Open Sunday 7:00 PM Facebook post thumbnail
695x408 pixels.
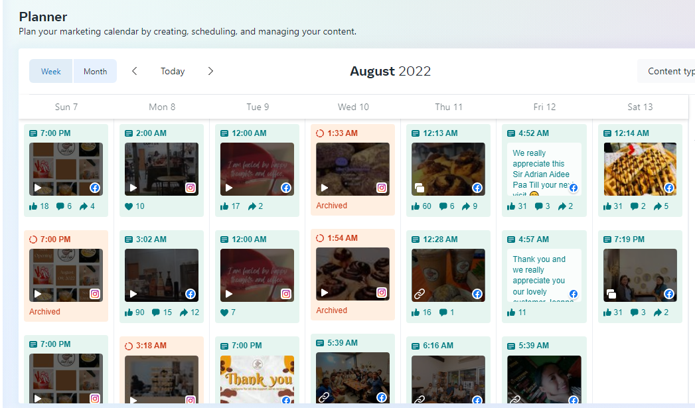[x=66, y=169]
